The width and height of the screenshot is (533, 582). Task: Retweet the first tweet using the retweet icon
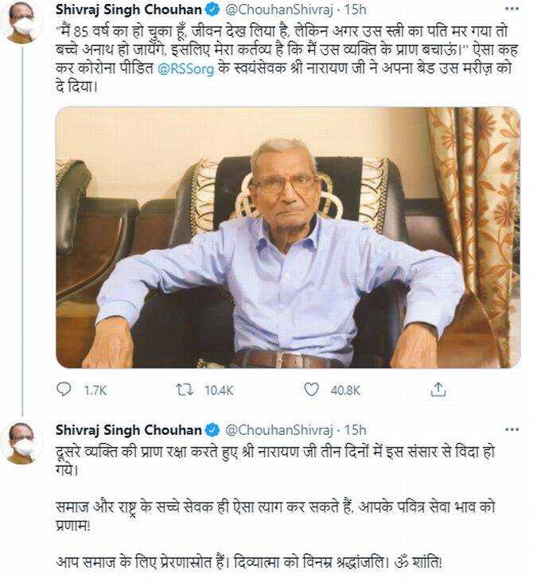(185, 390)
